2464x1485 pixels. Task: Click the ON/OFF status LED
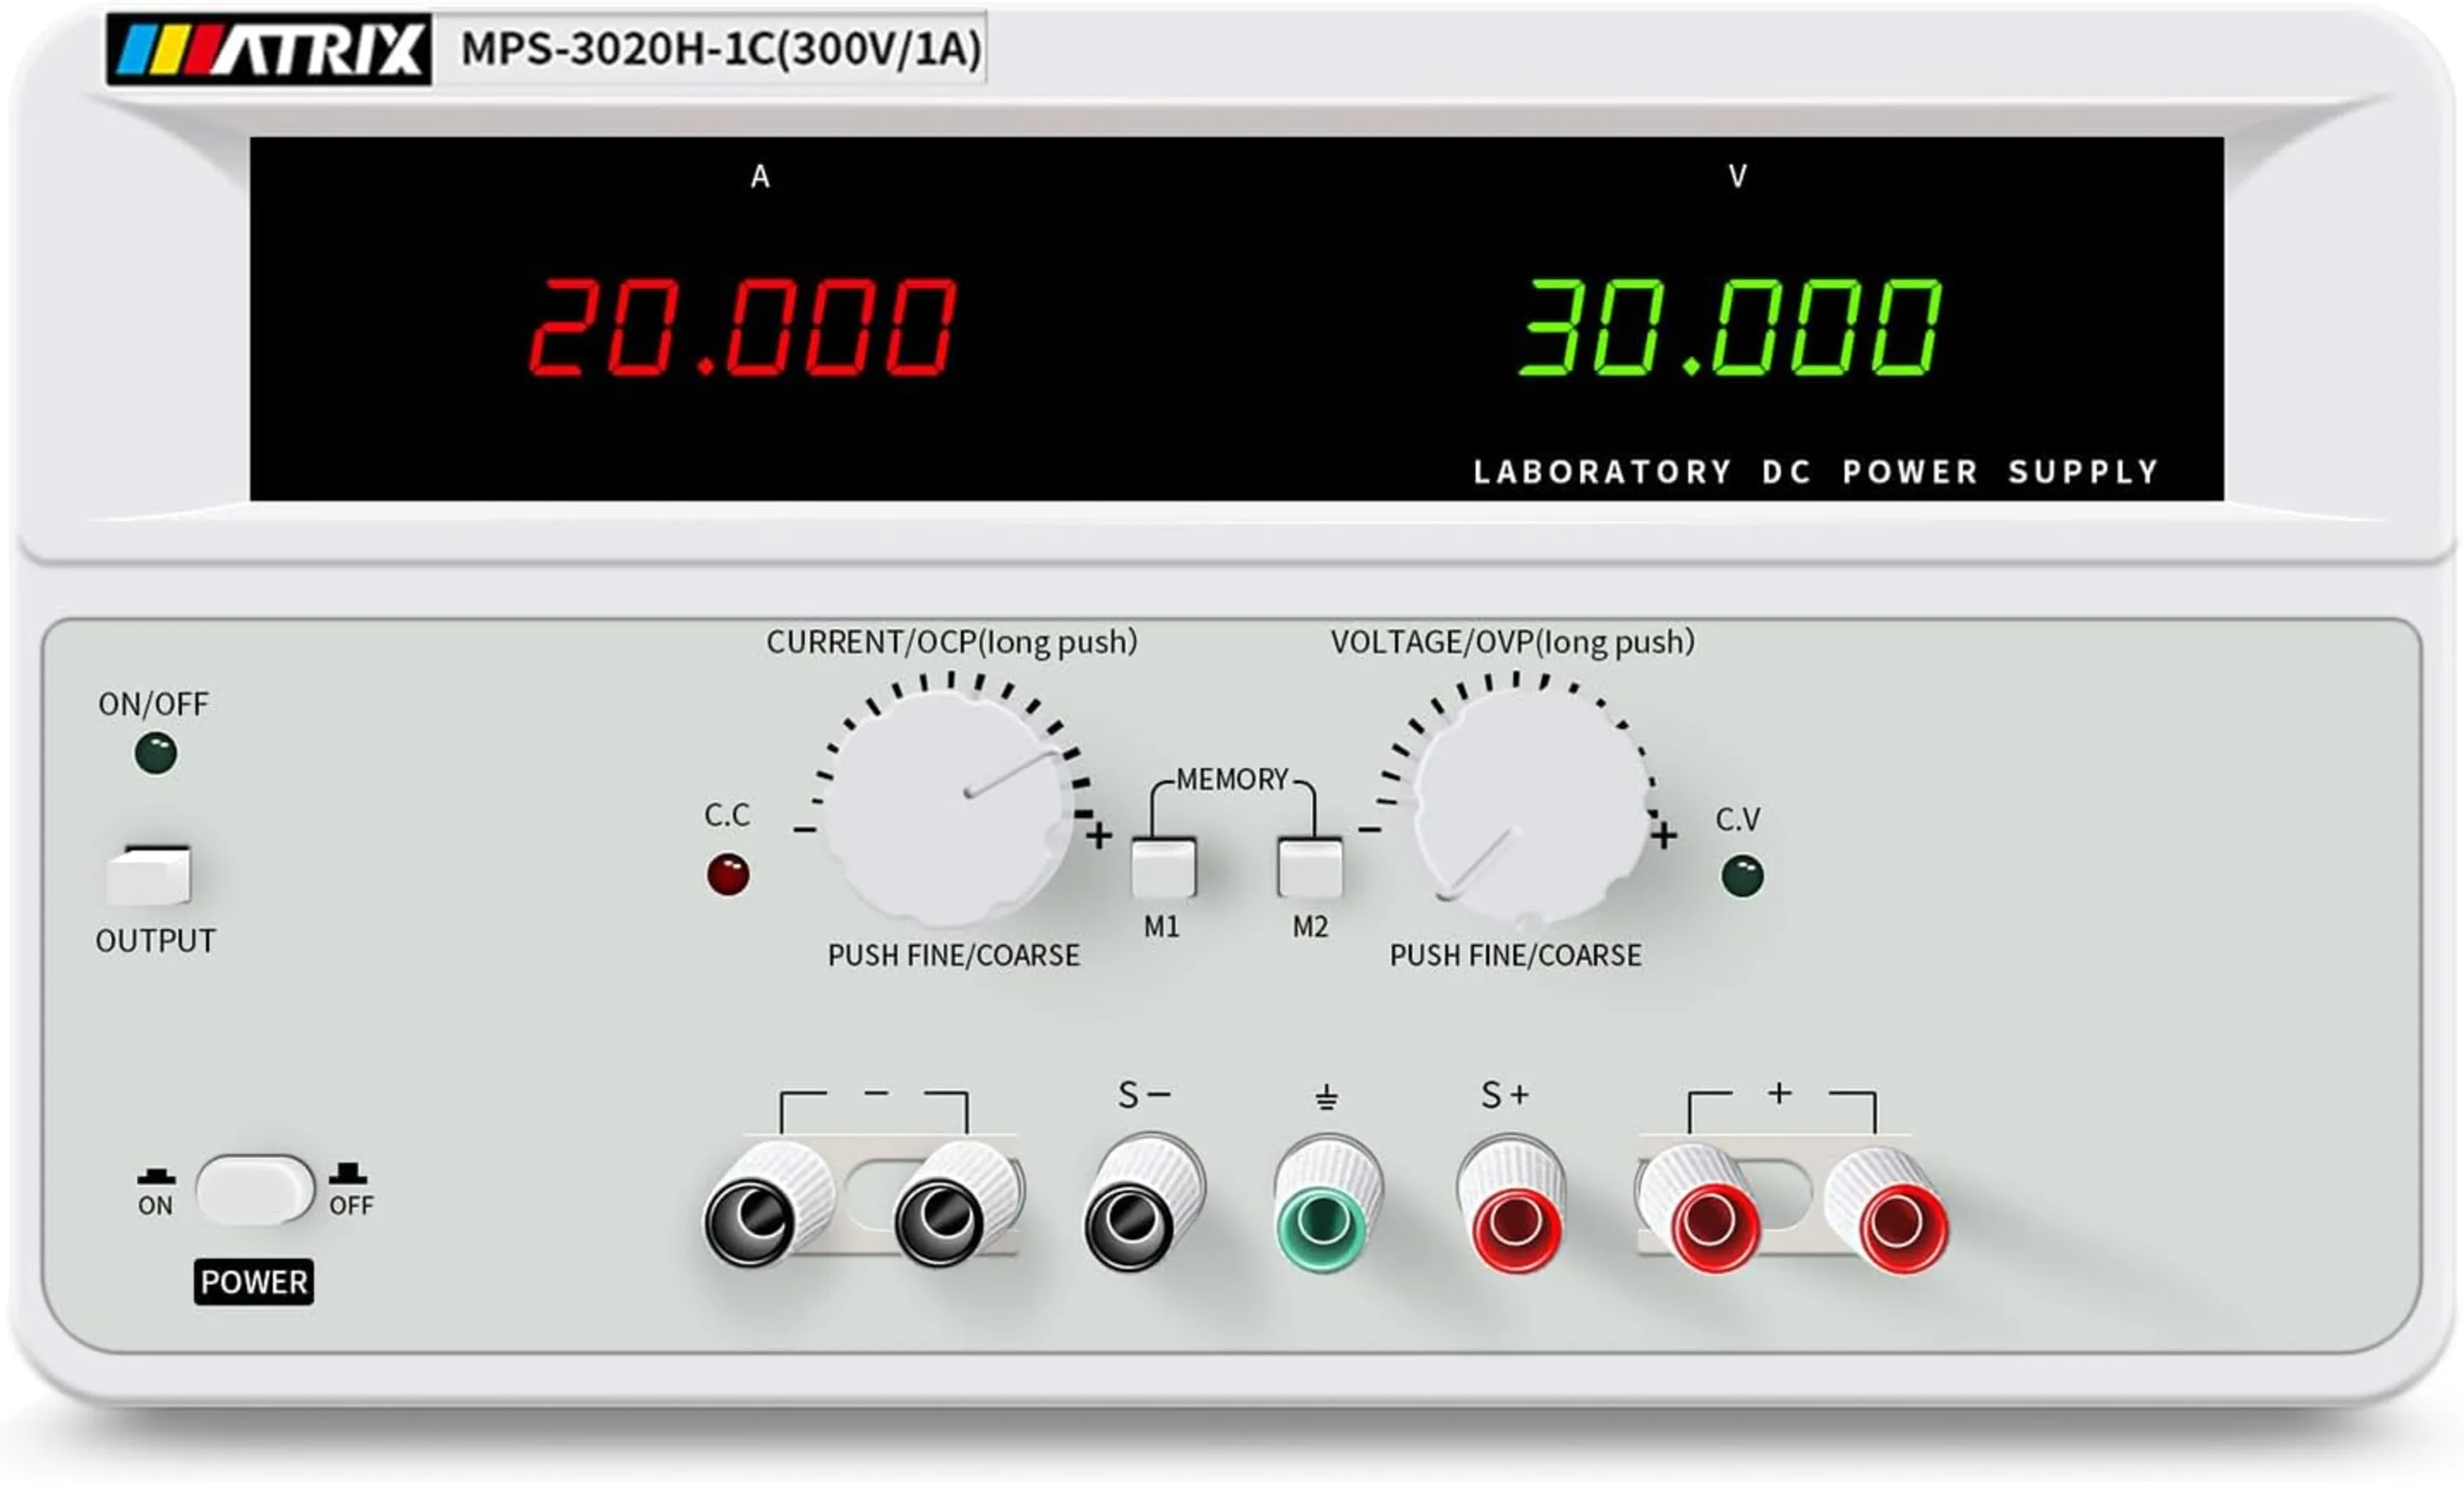(155, 753)
